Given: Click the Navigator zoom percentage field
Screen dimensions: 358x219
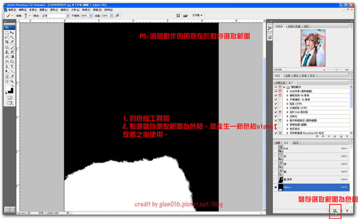Looking at the screenshot, I should [279, 70].
